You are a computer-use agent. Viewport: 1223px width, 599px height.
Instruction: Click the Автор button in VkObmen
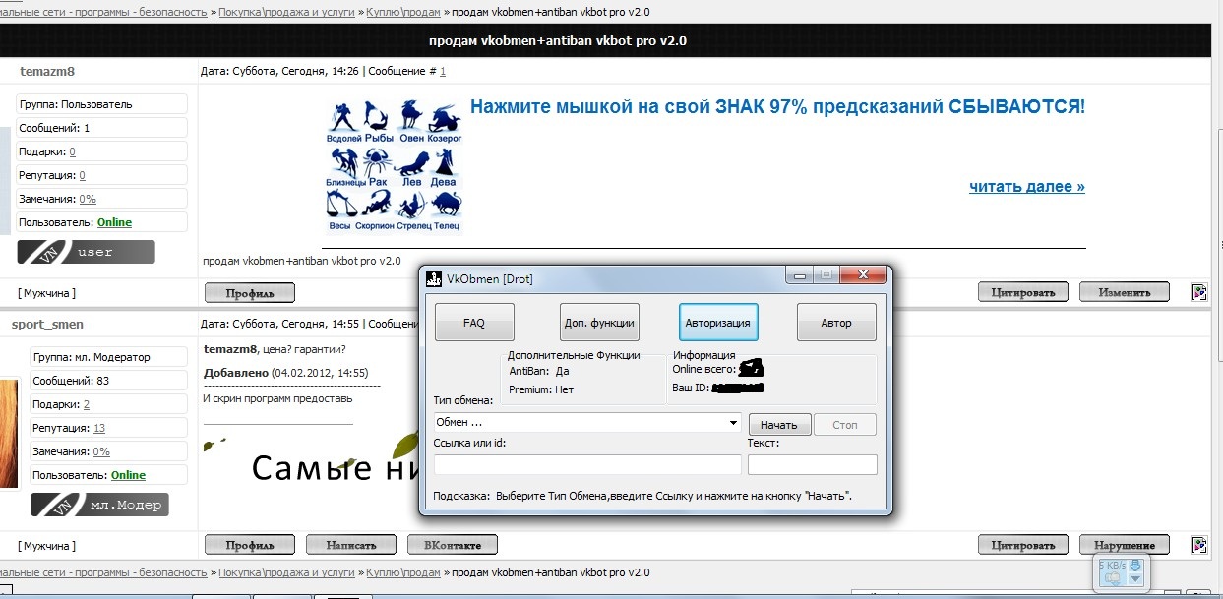click(836, 322)
